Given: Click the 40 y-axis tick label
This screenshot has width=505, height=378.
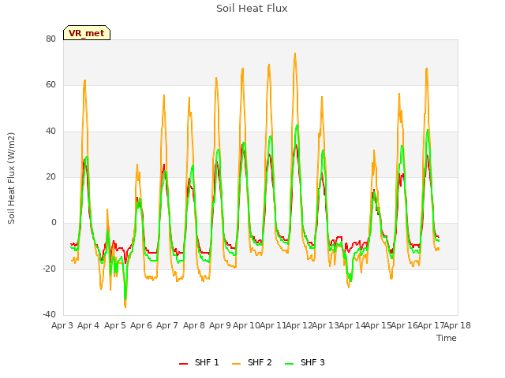Looking at the screenshot, I should 50,132.
